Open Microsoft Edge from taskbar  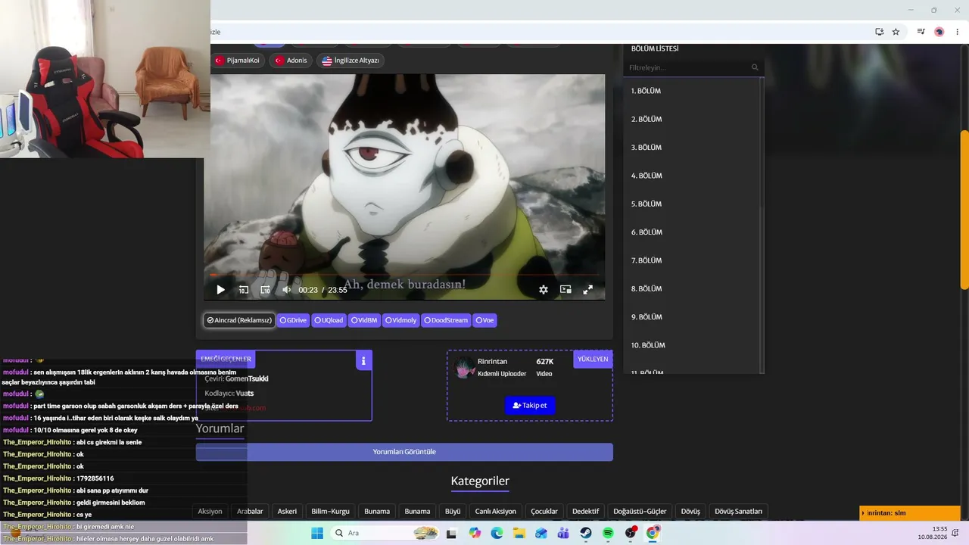pos(497,533)
